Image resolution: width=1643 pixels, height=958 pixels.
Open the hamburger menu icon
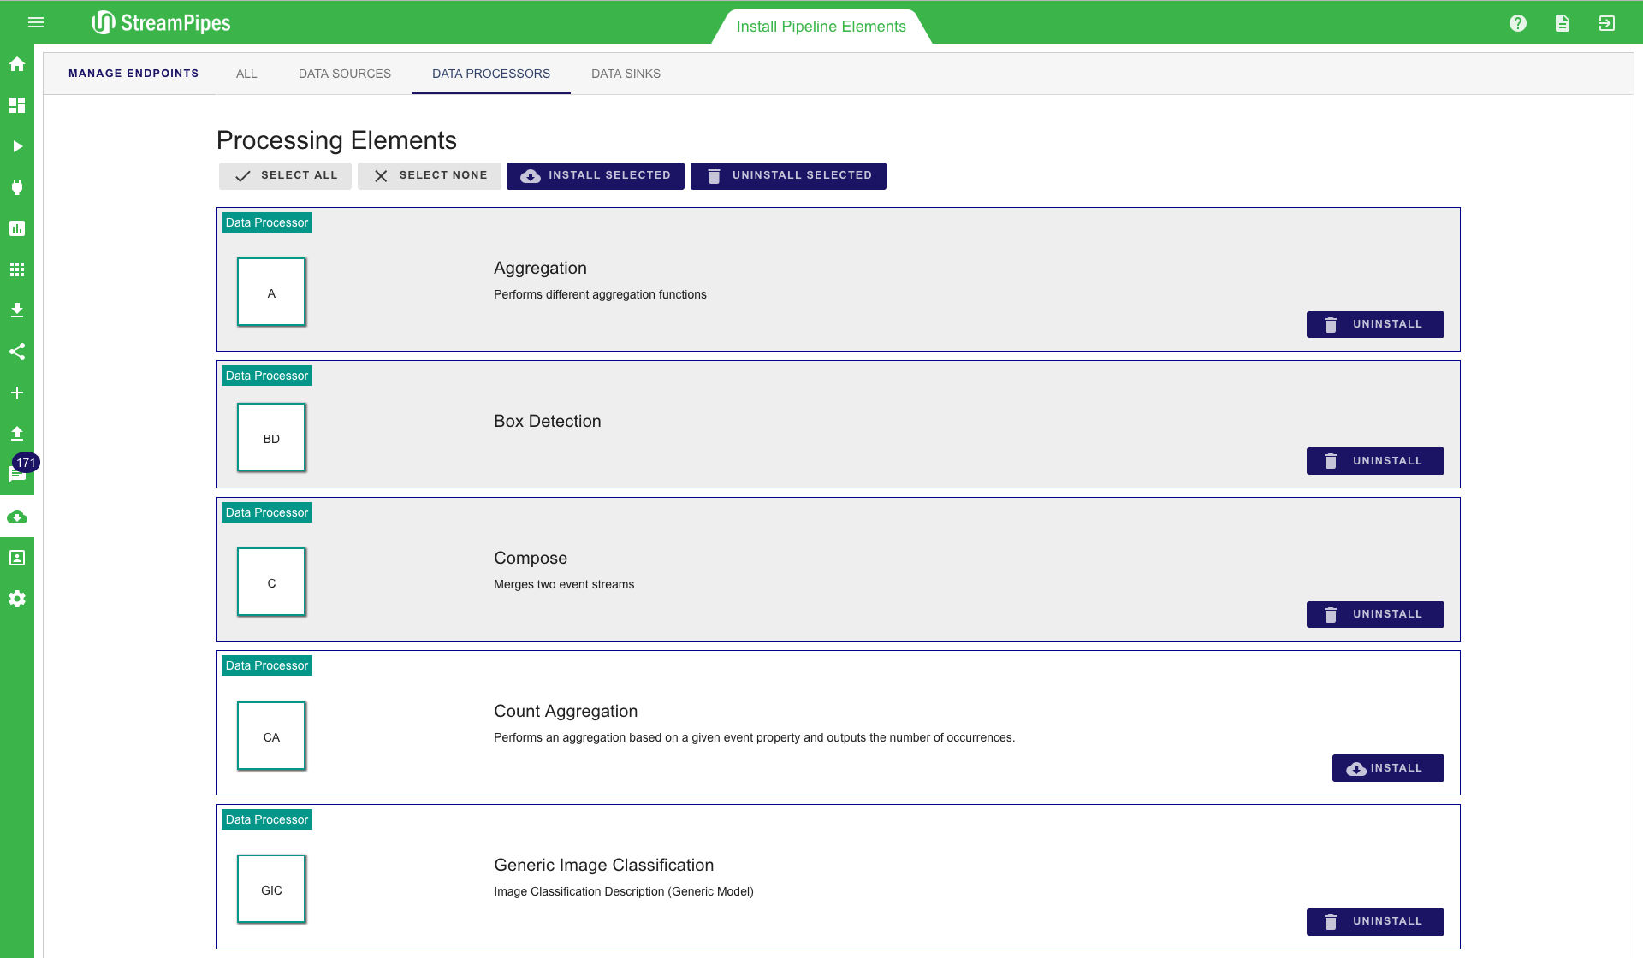pyautogui.click(x=36, y=22)
